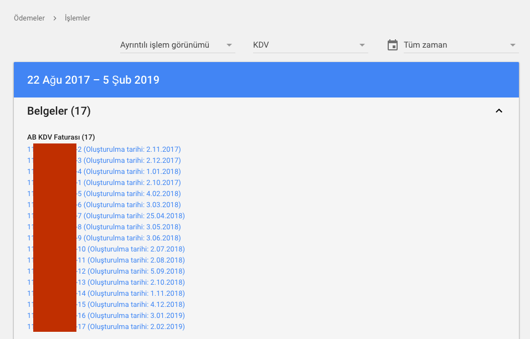Click the Belgeler (17) section heading
530x339 pixels.
click(x=59, y=111)
